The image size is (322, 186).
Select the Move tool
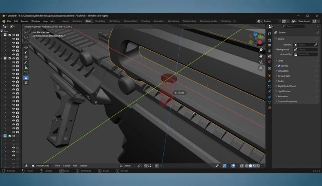pyautogui.click(x=26, y=43)
